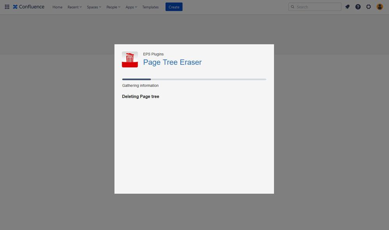The height and width of the screenshot is (230, 389).
Task: Open the settings gear icon
Action: click(368, 7)
